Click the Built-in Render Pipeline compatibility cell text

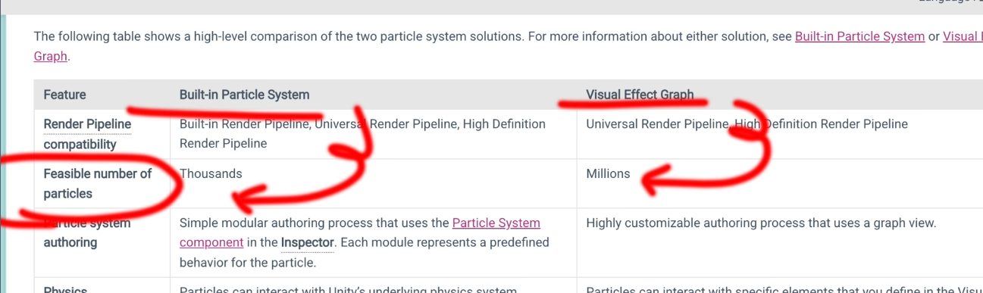coord(362,134)
